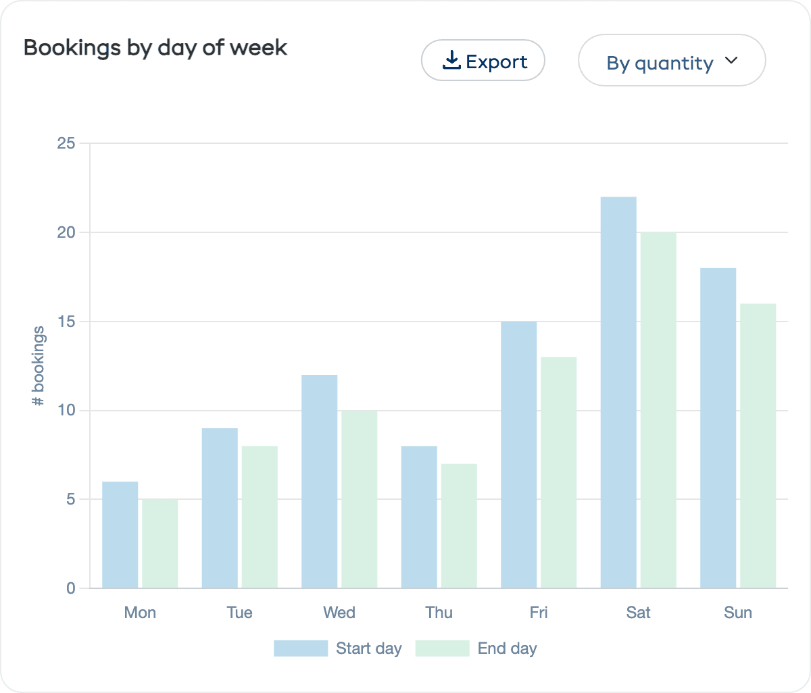Viewport: 811px width, 693px height.
Task: Click the Tue axis label
Action: click(239, 612)
